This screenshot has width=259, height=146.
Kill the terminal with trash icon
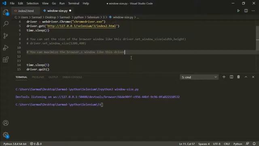coord(238,77)
